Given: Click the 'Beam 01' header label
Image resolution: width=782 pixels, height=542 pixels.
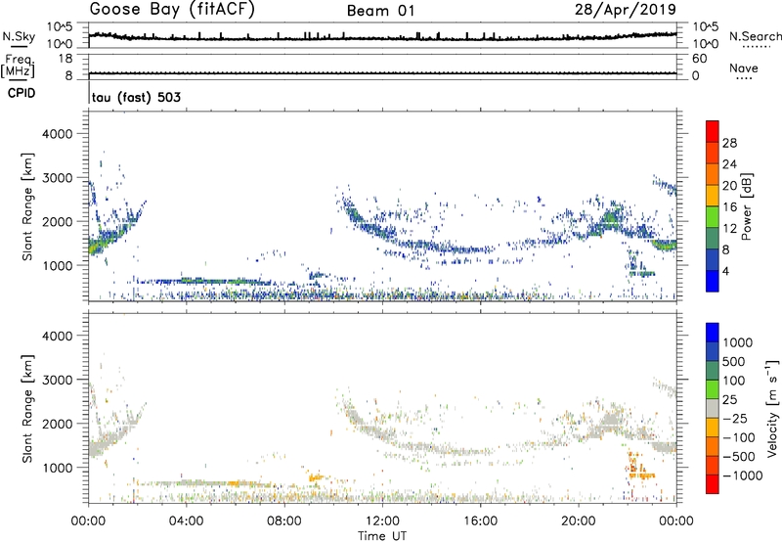Looking at the screenshot, I should tap(380, 11).
